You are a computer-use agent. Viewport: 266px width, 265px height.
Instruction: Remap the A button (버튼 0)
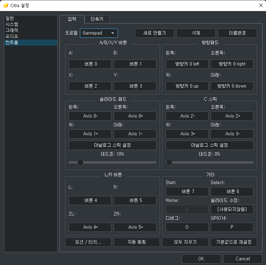tap(90, 64)
